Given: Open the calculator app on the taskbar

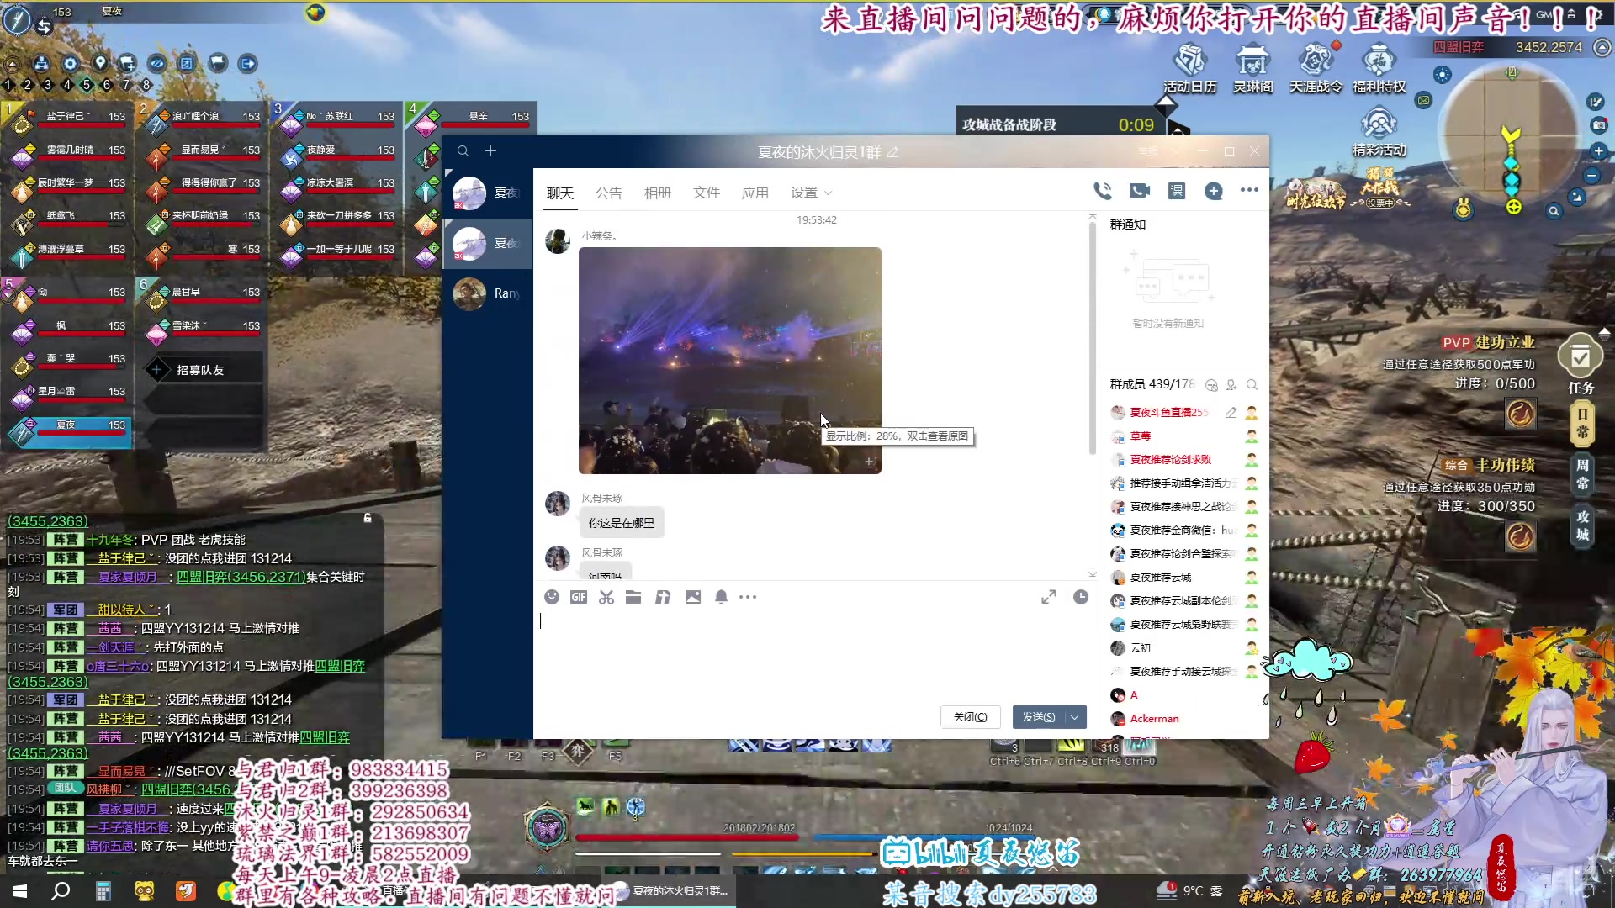Looking at the screenshot, I should (x=103, y=890).
